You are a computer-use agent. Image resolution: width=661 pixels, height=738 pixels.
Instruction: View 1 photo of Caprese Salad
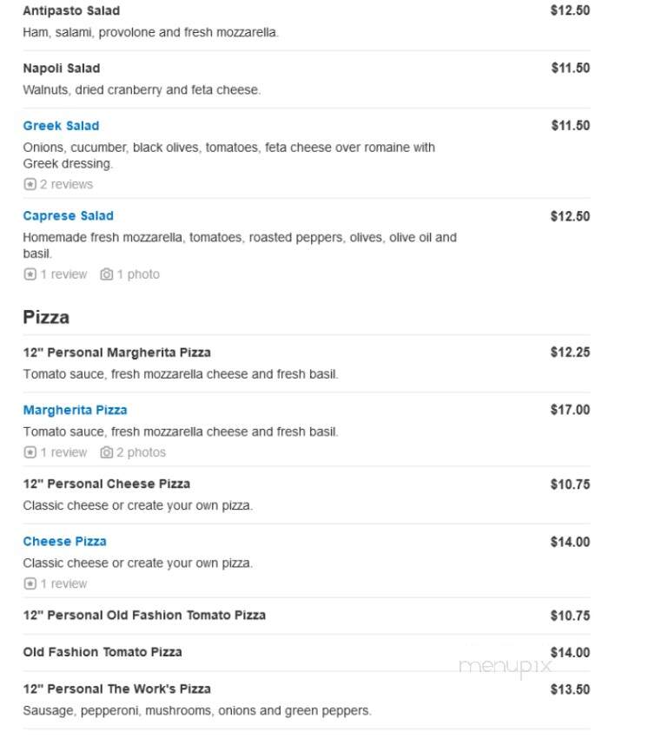tap(138, 273)
